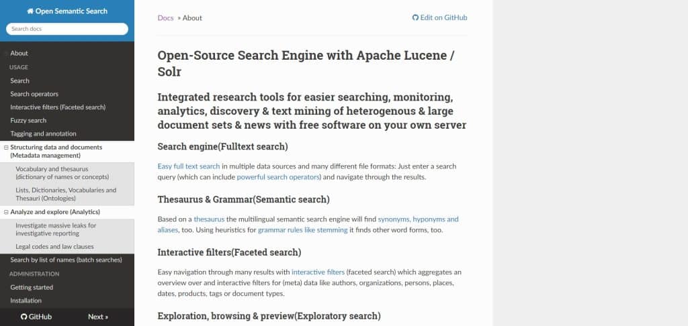Click the Docs breadcrumb link
This screenshot has width=688, height=326.
[x=166, y=18]
